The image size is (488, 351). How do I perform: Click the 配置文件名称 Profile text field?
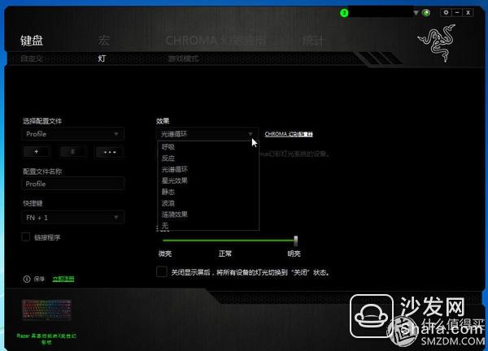pos(73,184)
